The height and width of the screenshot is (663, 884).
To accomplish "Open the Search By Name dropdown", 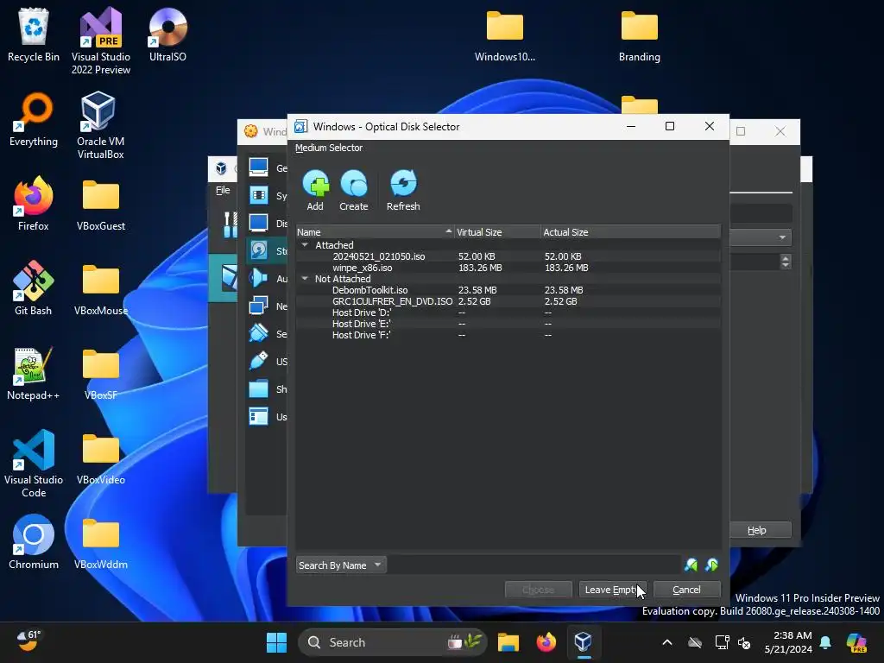I will (x=341, y=565).
